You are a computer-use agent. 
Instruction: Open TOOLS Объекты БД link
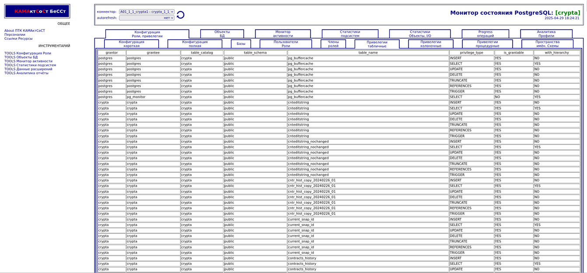[21, 57]
